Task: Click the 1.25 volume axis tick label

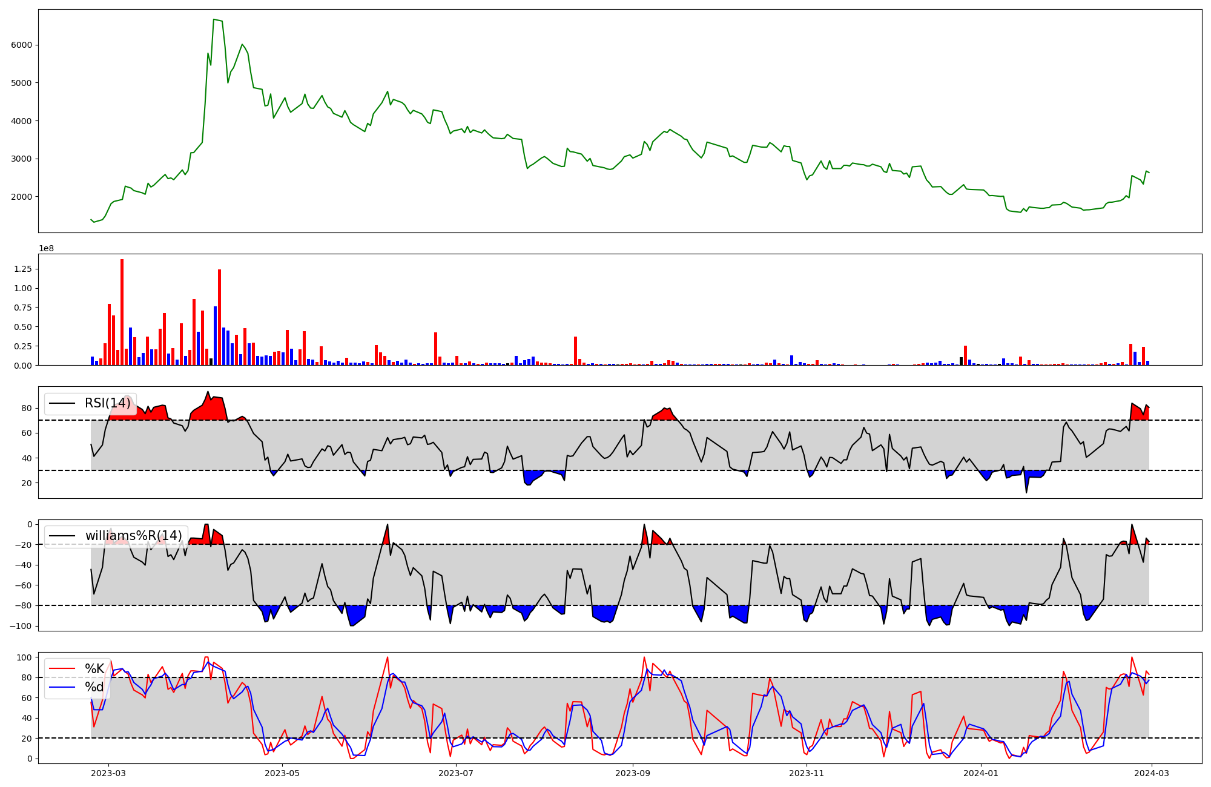Action: [22, 269]
